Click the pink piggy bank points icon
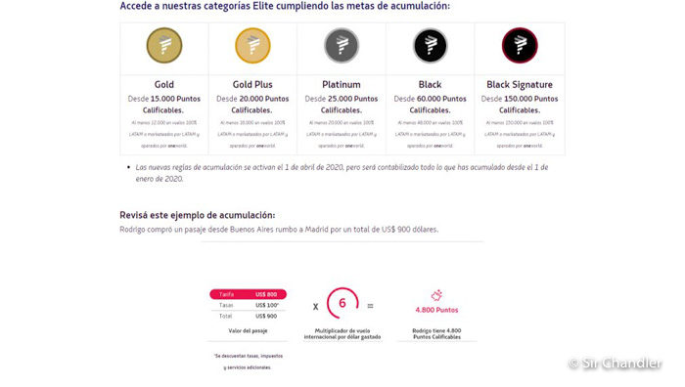 point(436,295)
